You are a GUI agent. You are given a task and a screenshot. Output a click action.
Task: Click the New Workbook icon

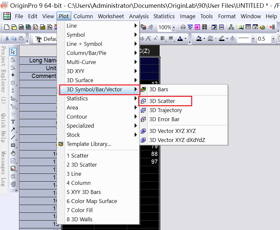pos(21,27)
